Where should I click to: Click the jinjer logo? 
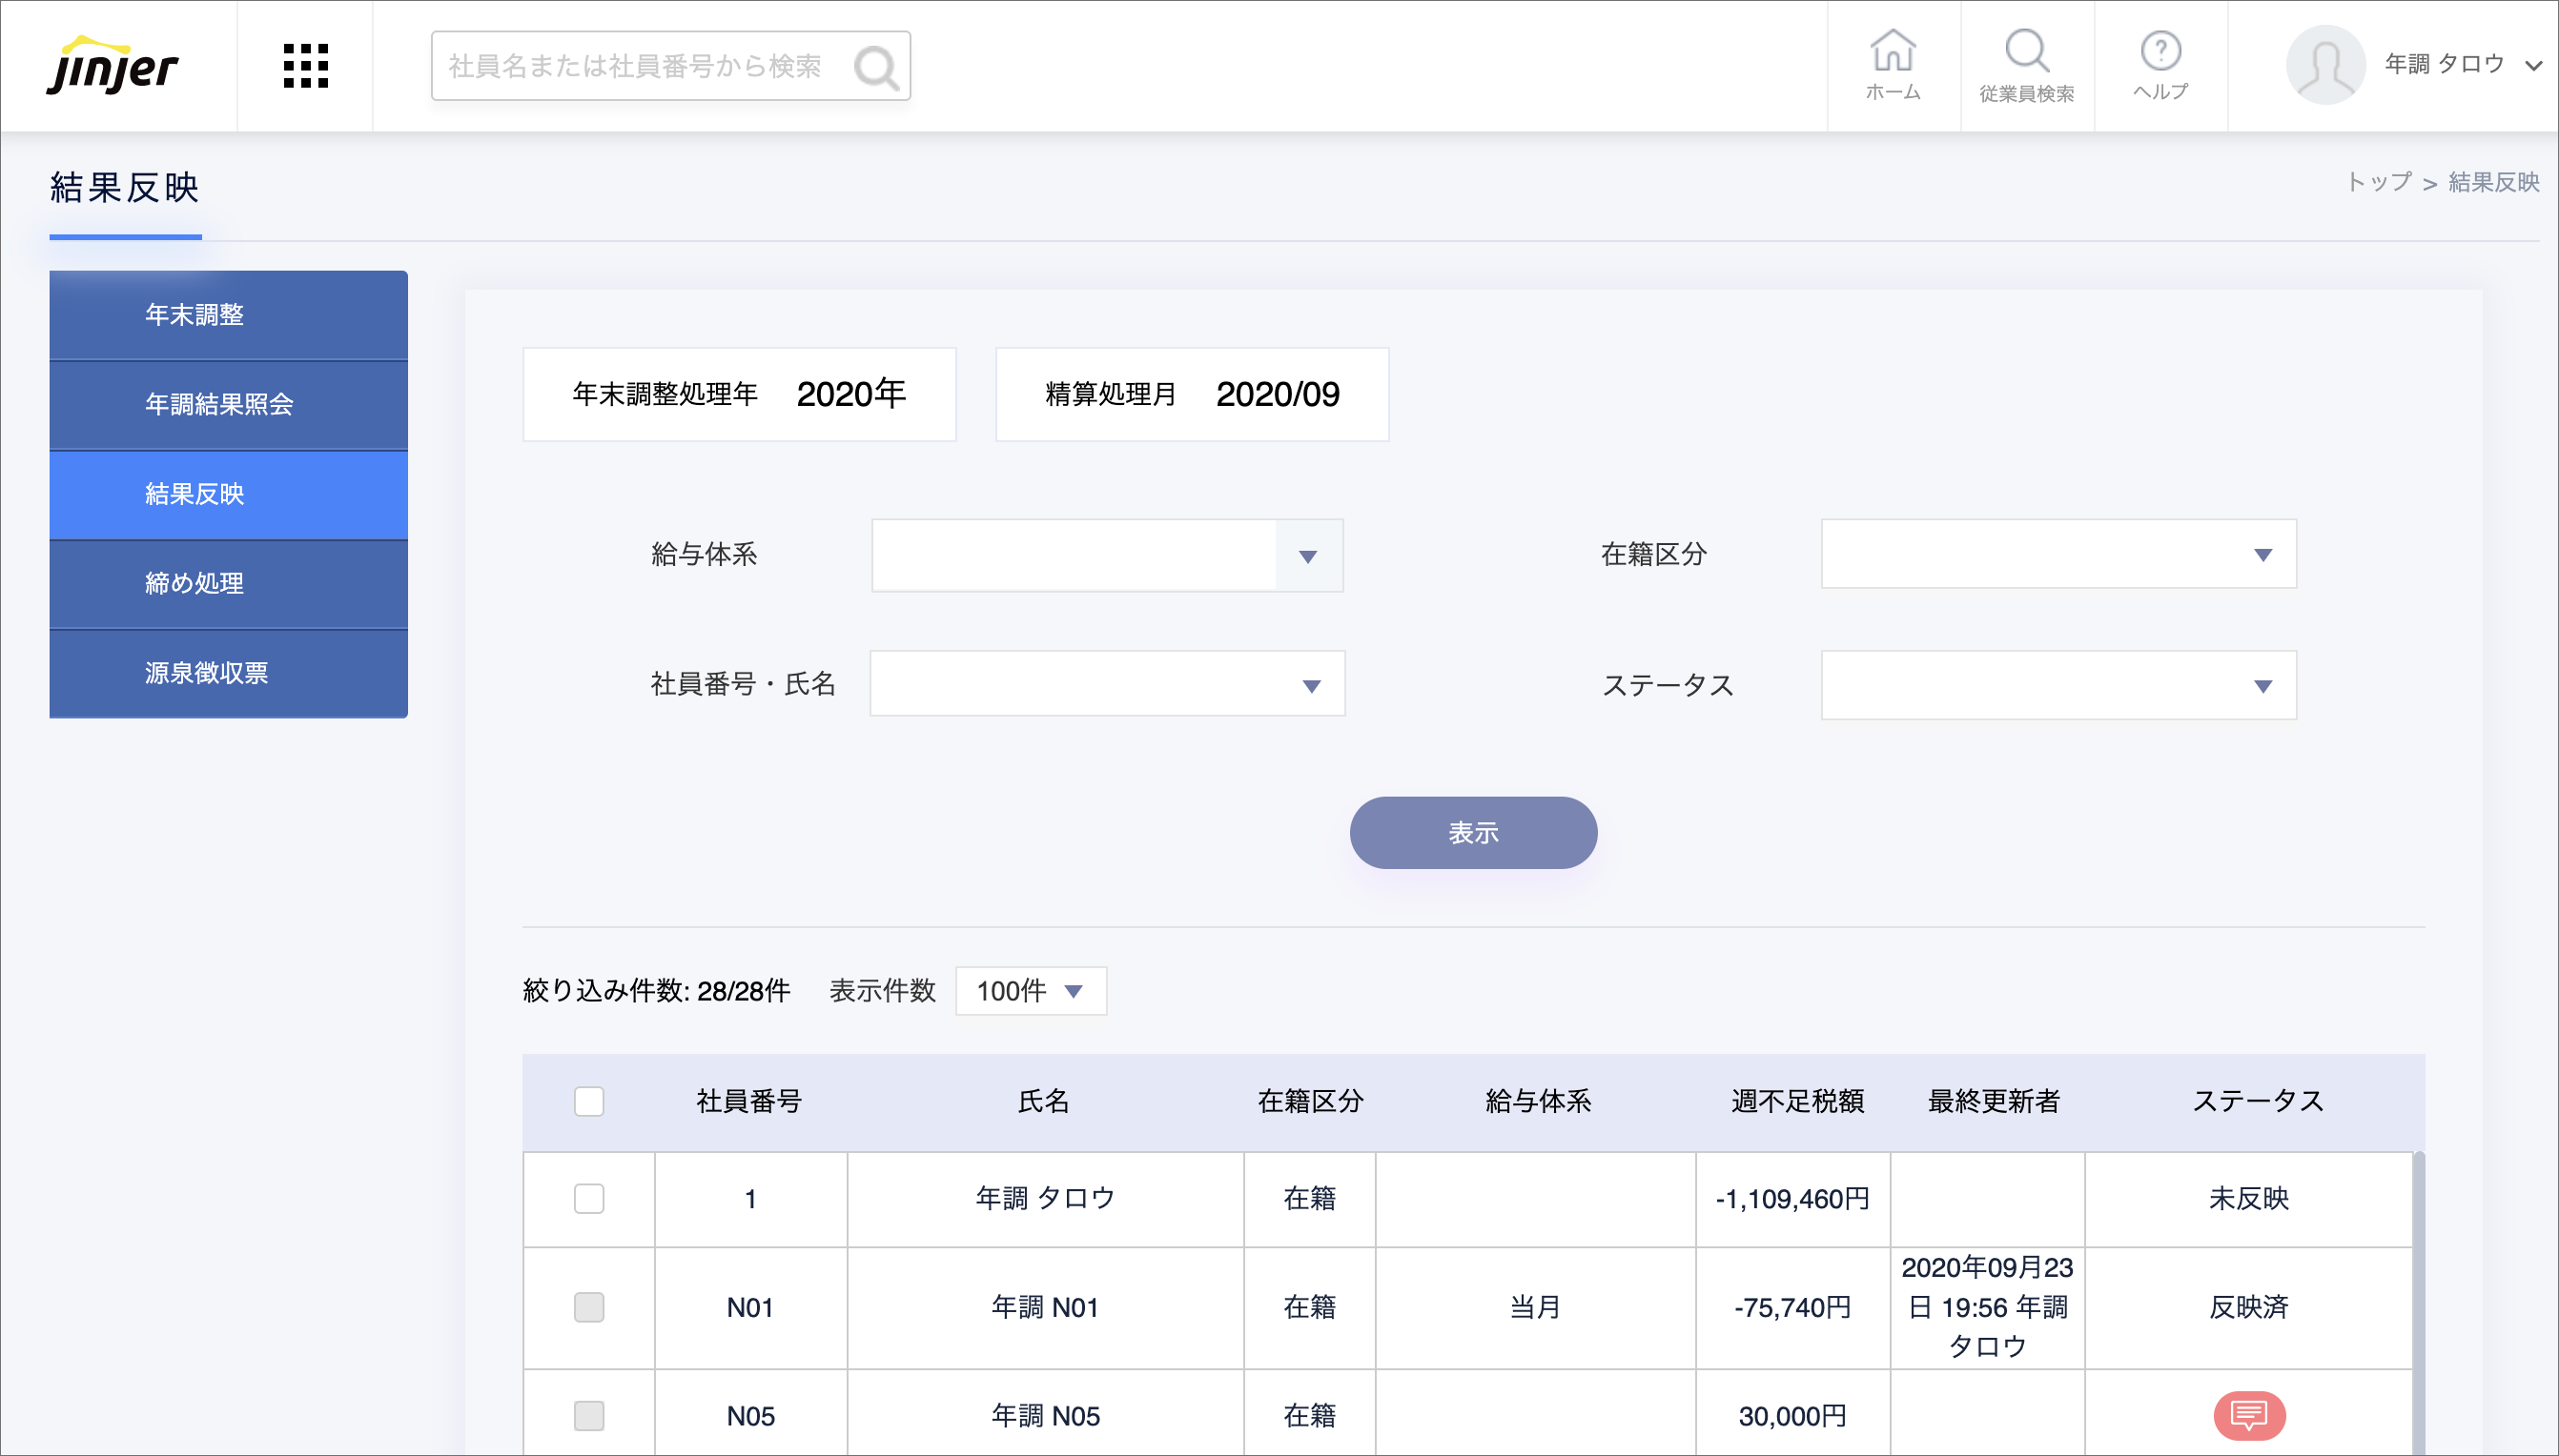113,66
